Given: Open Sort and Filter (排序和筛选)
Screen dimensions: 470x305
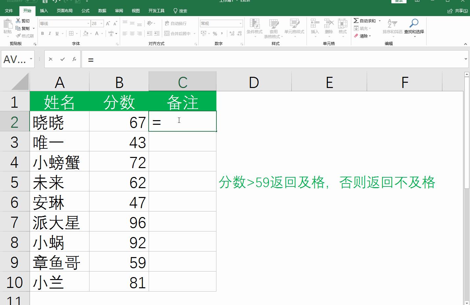Looking at the screenshot, I should pyautogui.click(x=393, y=28).
